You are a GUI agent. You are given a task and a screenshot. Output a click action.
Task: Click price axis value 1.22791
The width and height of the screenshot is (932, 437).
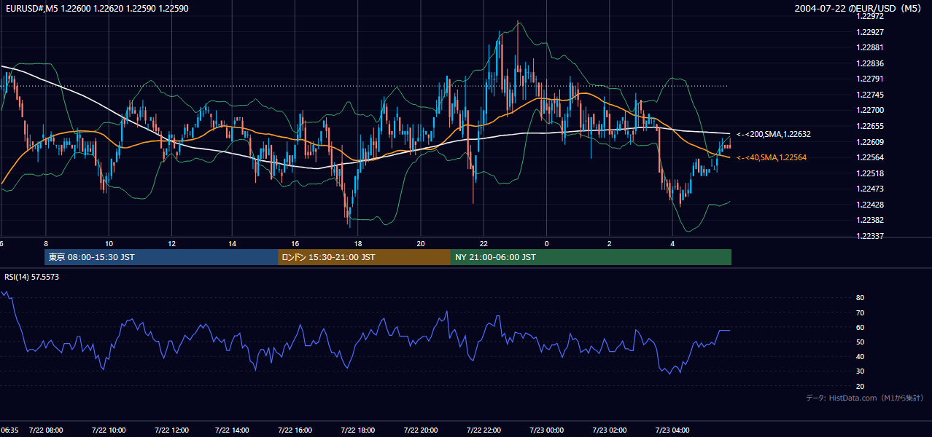[870, 79]
